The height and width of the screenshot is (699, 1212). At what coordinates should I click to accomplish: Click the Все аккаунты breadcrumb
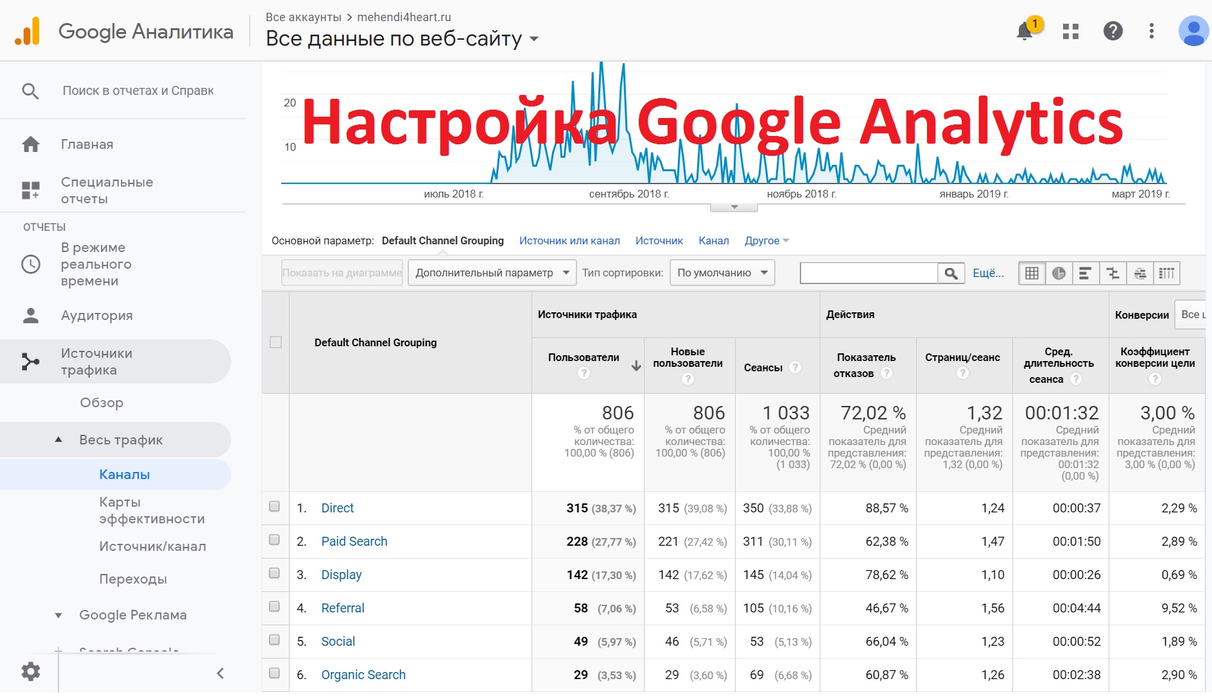pyautogui.click(x=304, y=17)
